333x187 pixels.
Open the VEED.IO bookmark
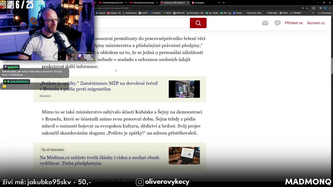pos(167,13)
